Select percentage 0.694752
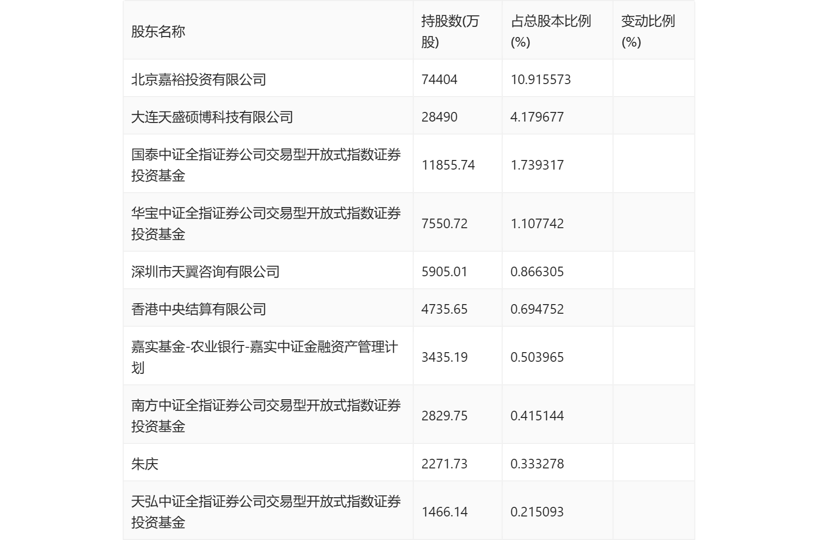 537,309
